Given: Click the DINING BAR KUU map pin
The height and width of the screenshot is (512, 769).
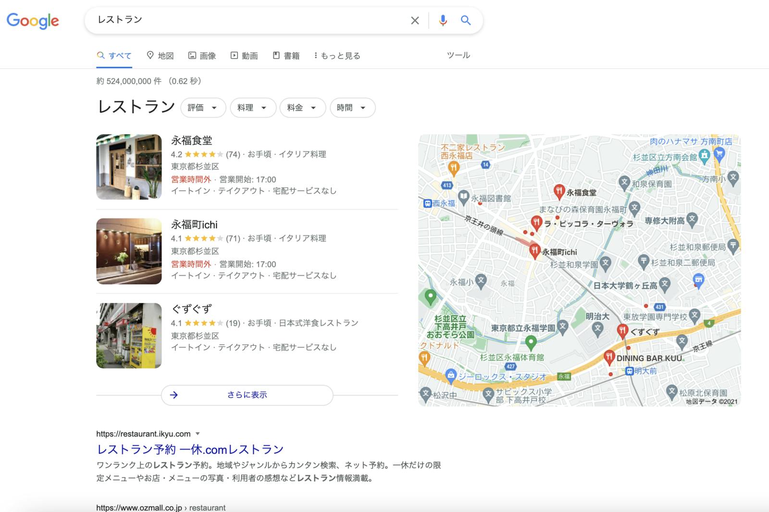Looking at the screenshot, I should [609, 358].
